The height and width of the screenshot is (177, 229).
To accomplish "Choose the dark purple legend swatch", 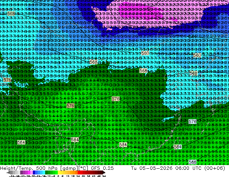I will 21,172.
